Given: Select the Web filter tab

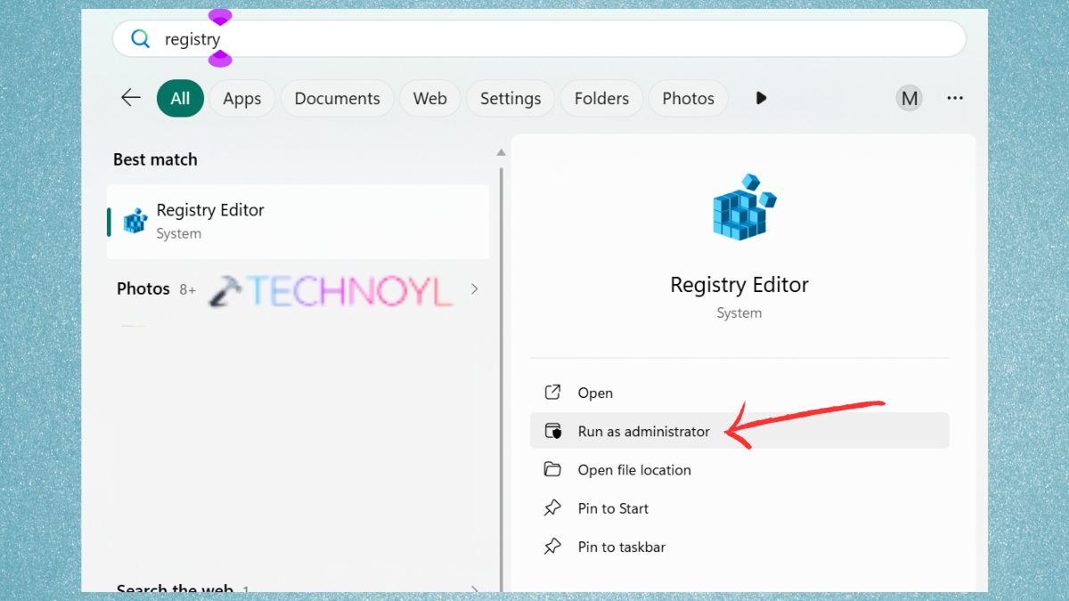Looking at the screenshot, I should [x=429, y=98].
